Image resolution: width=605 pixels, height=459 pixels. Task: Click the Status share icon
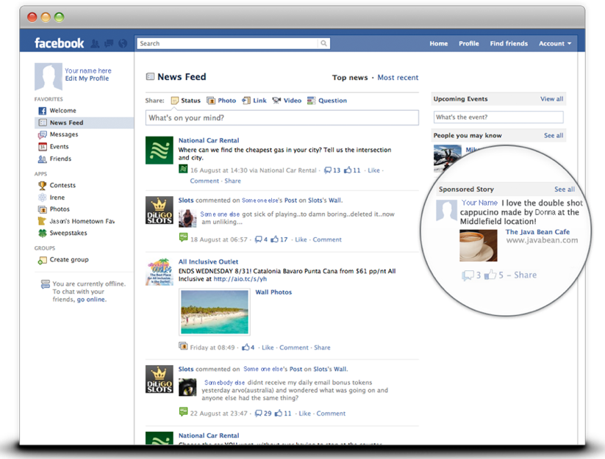[x=175, y=101]
